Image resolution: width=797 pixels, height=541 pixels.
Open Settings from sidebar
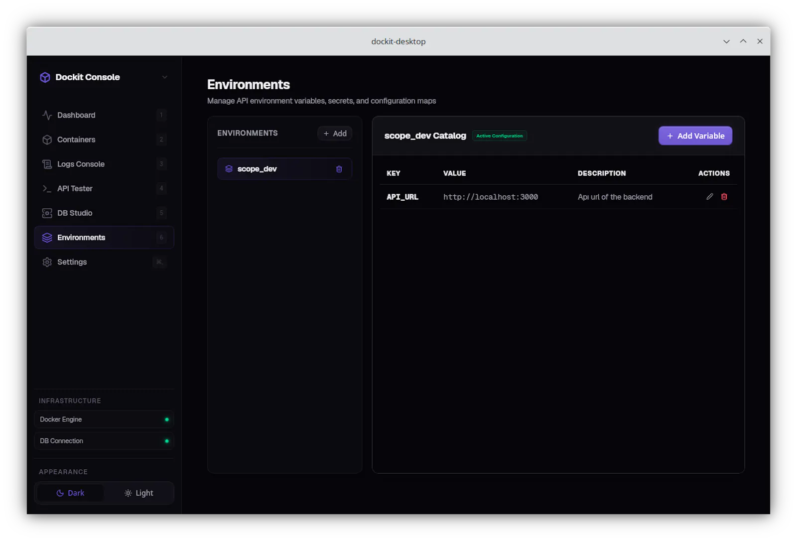104,262
